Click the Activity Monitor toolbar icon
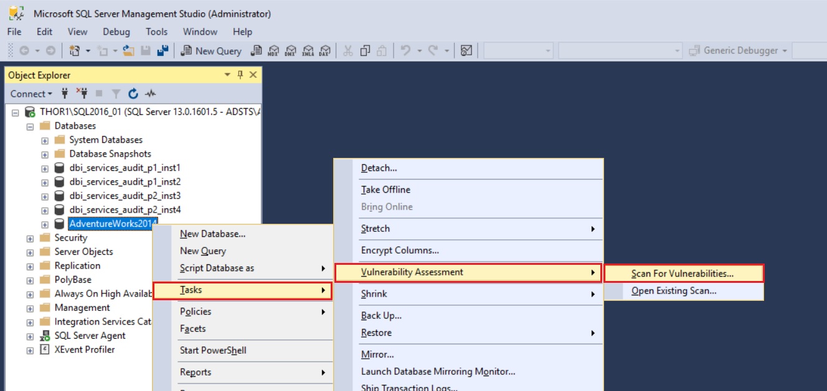 (466, 51)
